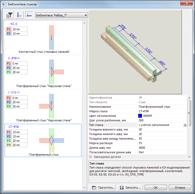Click the Прочитать button with folder icon
Image resolution: width=195 pixels, height=194 pixels.
pyautogui.click(x=104, y=188)
